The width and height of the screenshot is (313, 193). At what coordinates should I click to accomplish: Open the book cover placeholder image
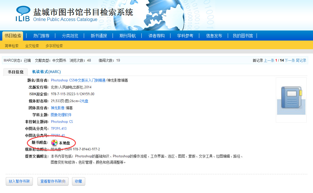(x=291, y=100)
